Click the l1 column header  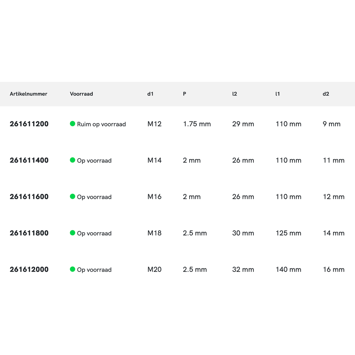pos(278,94)
